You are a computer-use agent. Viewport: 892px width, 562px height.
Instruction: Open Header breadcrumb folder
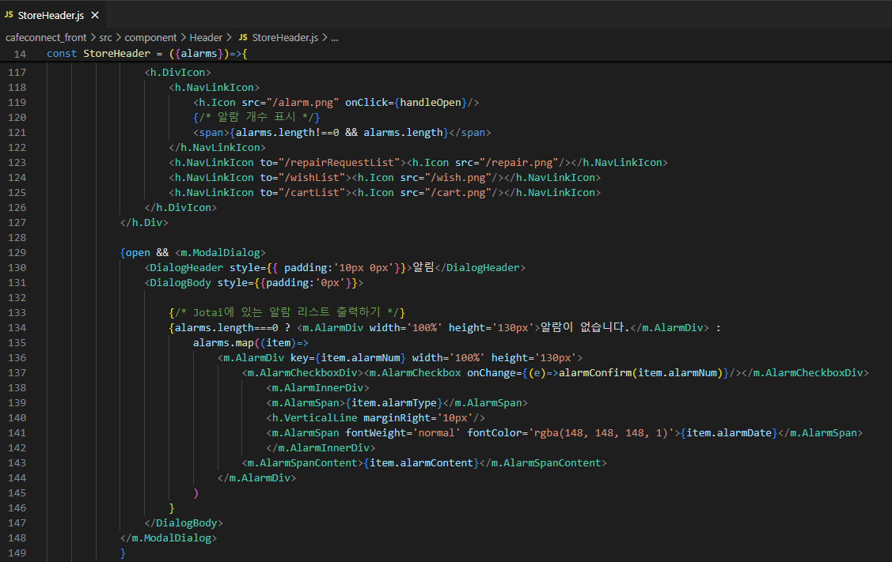(206, 37)
